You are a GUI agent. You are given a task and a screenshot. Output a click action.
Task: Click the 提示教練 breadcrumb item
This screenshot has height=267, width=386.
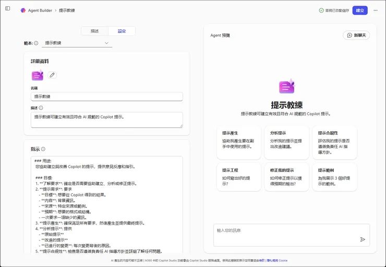click(67, 10)
